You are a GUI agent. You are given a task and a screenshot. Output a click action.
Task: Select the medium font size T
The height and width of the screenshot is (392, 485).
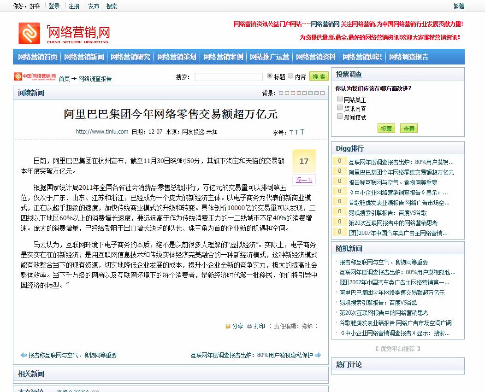point(296,132)
